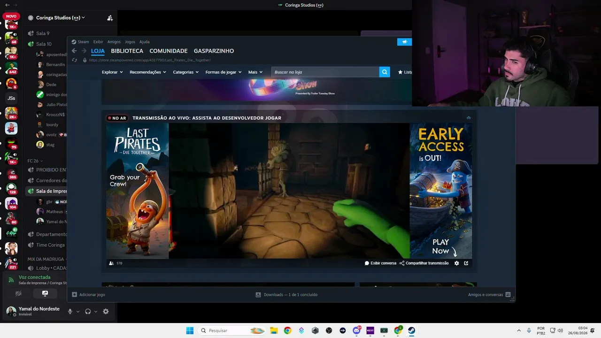601x338 pixels.
Task: Select the Sala 10 voice channel
Action: [44, 44]
